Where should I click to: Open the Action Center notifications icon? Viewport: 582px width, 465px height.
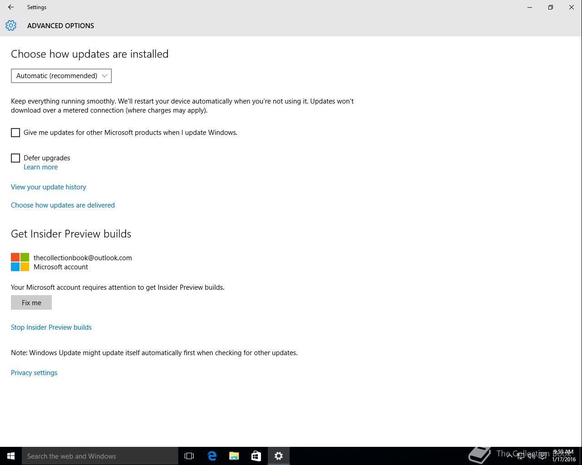tap(542, 456)
